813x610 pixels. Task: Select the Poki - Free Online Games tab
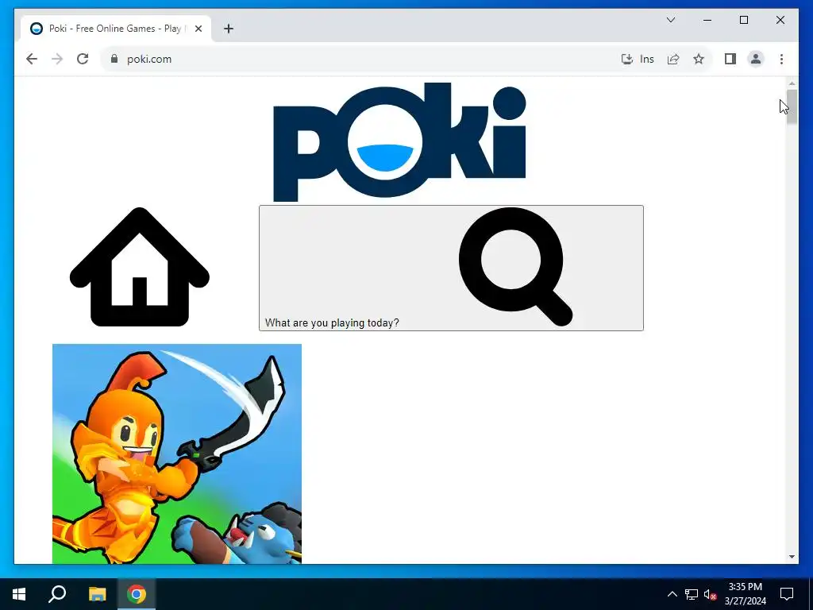[116, 29]
